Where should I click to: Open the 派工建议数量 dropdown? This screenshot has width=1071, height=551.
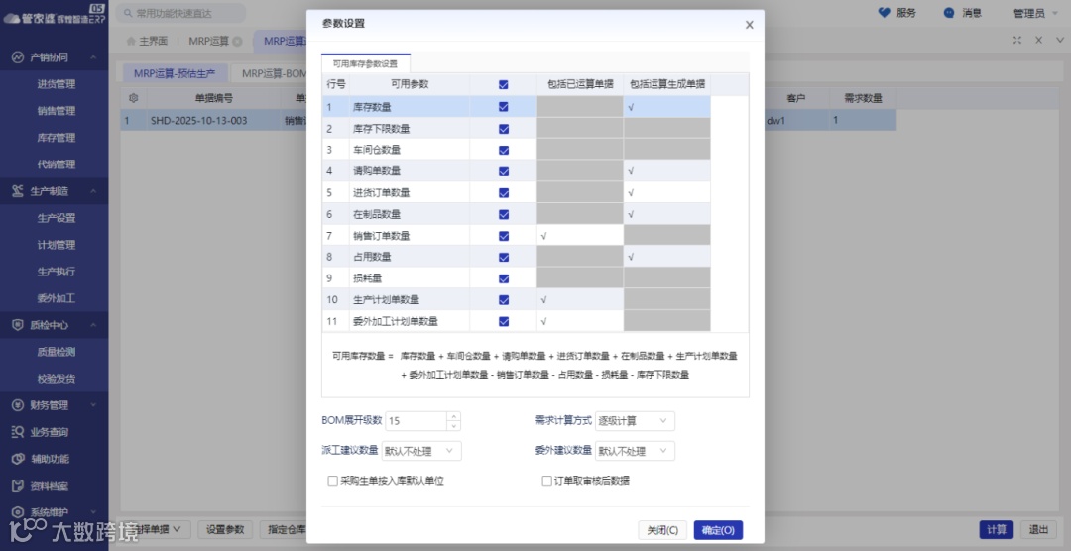(421, 451)
